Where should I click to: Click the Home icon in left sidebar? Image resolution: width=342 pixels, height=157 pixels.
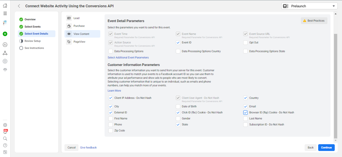(5, 6)
